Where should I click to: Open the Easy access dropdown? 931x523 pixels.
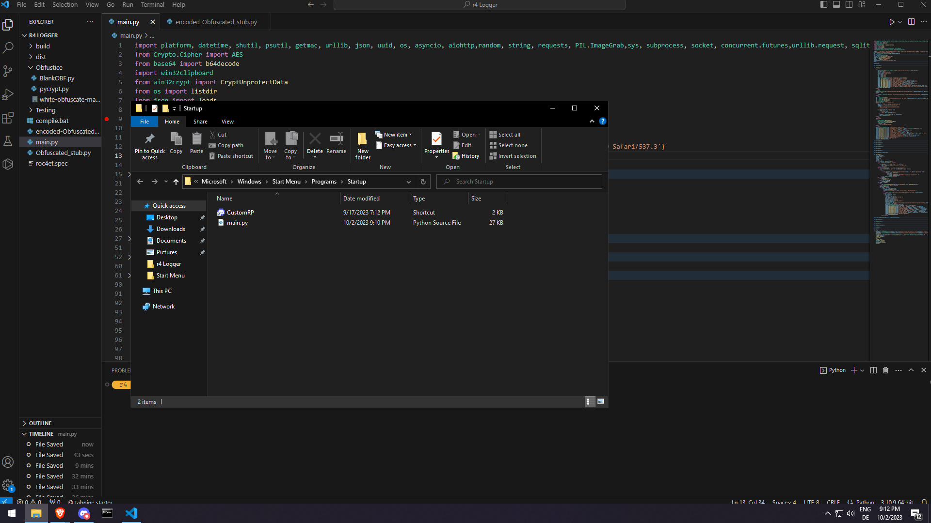tap(396, 145)
